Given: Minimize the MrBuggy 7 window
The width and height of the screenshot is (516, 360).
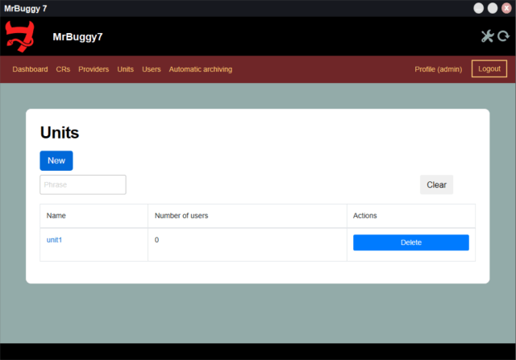Looking at the screenshot, I should (478, 8).
